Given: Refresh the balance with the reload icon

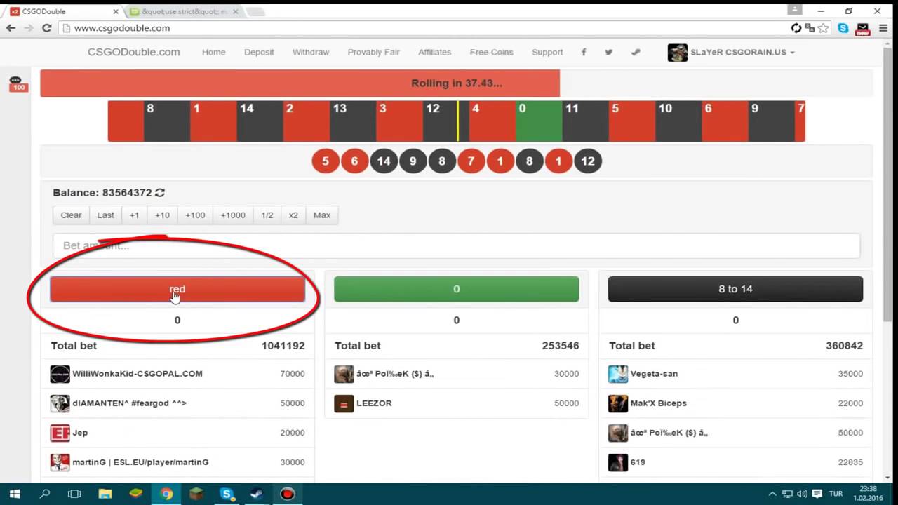Looking at the screenshot, I should (160, 192).
